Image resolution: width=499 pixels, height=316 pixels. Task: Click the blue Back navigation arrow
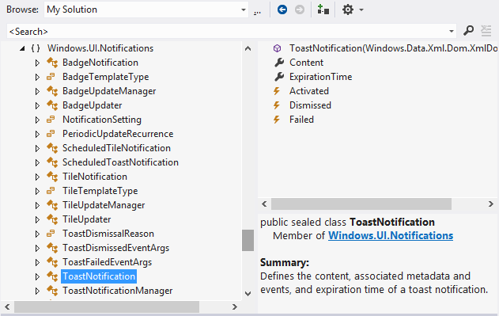point(282,10)
